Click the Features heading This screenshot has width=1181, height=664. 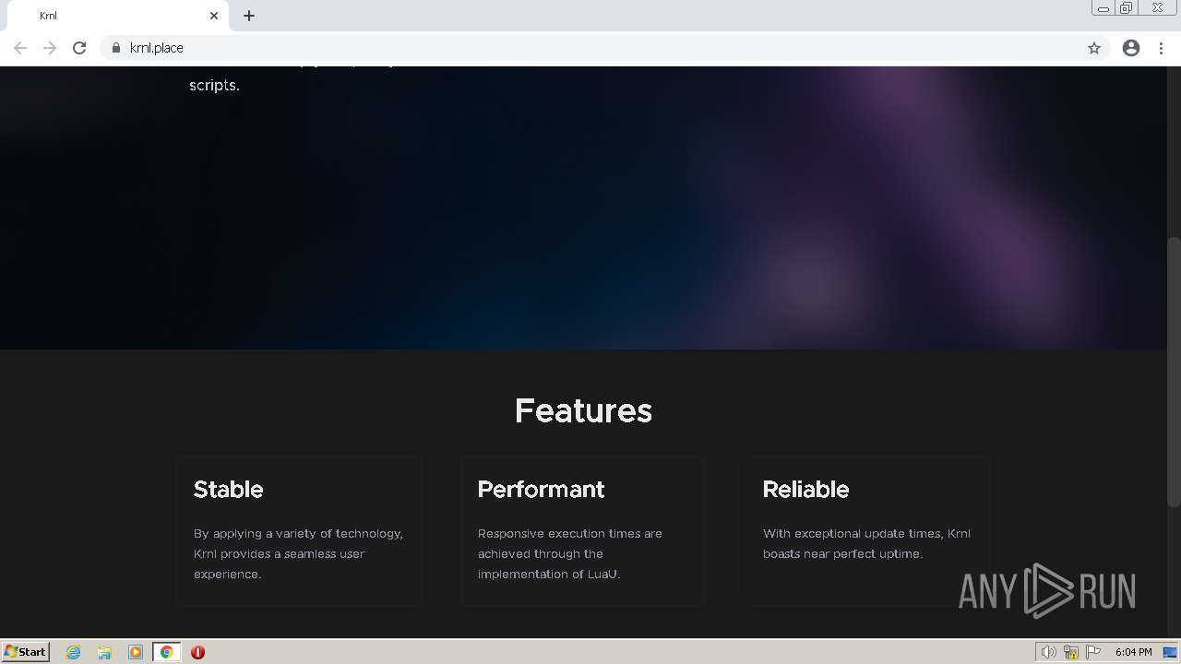(583, 410)
